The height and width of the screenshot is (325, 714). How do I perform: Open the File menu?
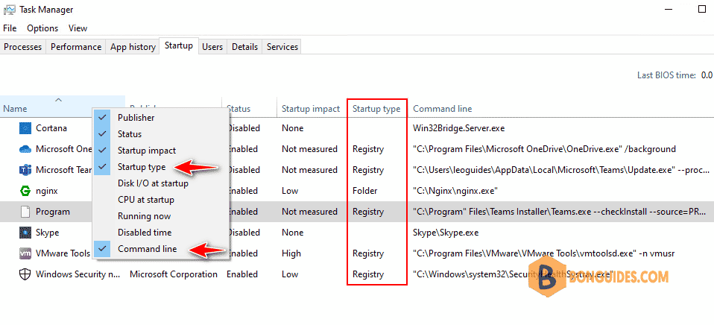click(10, 28)
